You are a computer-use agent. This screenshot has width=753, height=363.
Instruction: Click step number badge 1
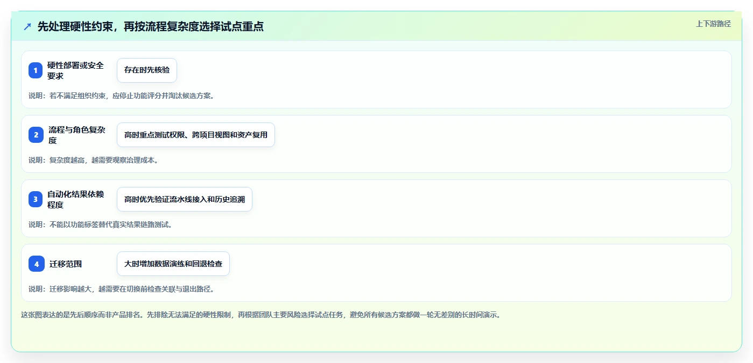click(x=36, y=70)
